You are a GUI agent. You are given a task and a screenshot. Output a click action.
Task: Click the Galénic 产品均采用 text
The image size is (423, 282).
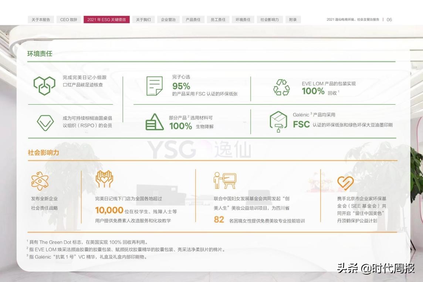(x=314, y=115)
